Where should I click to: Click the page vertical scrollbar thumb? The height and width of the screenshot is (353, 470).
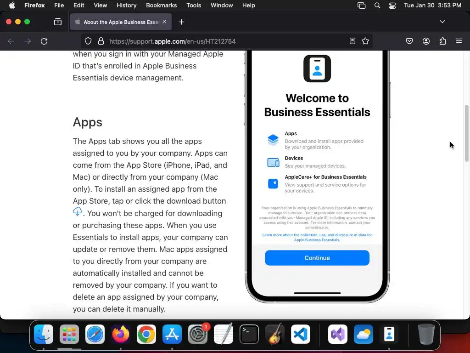pos(466,134)
